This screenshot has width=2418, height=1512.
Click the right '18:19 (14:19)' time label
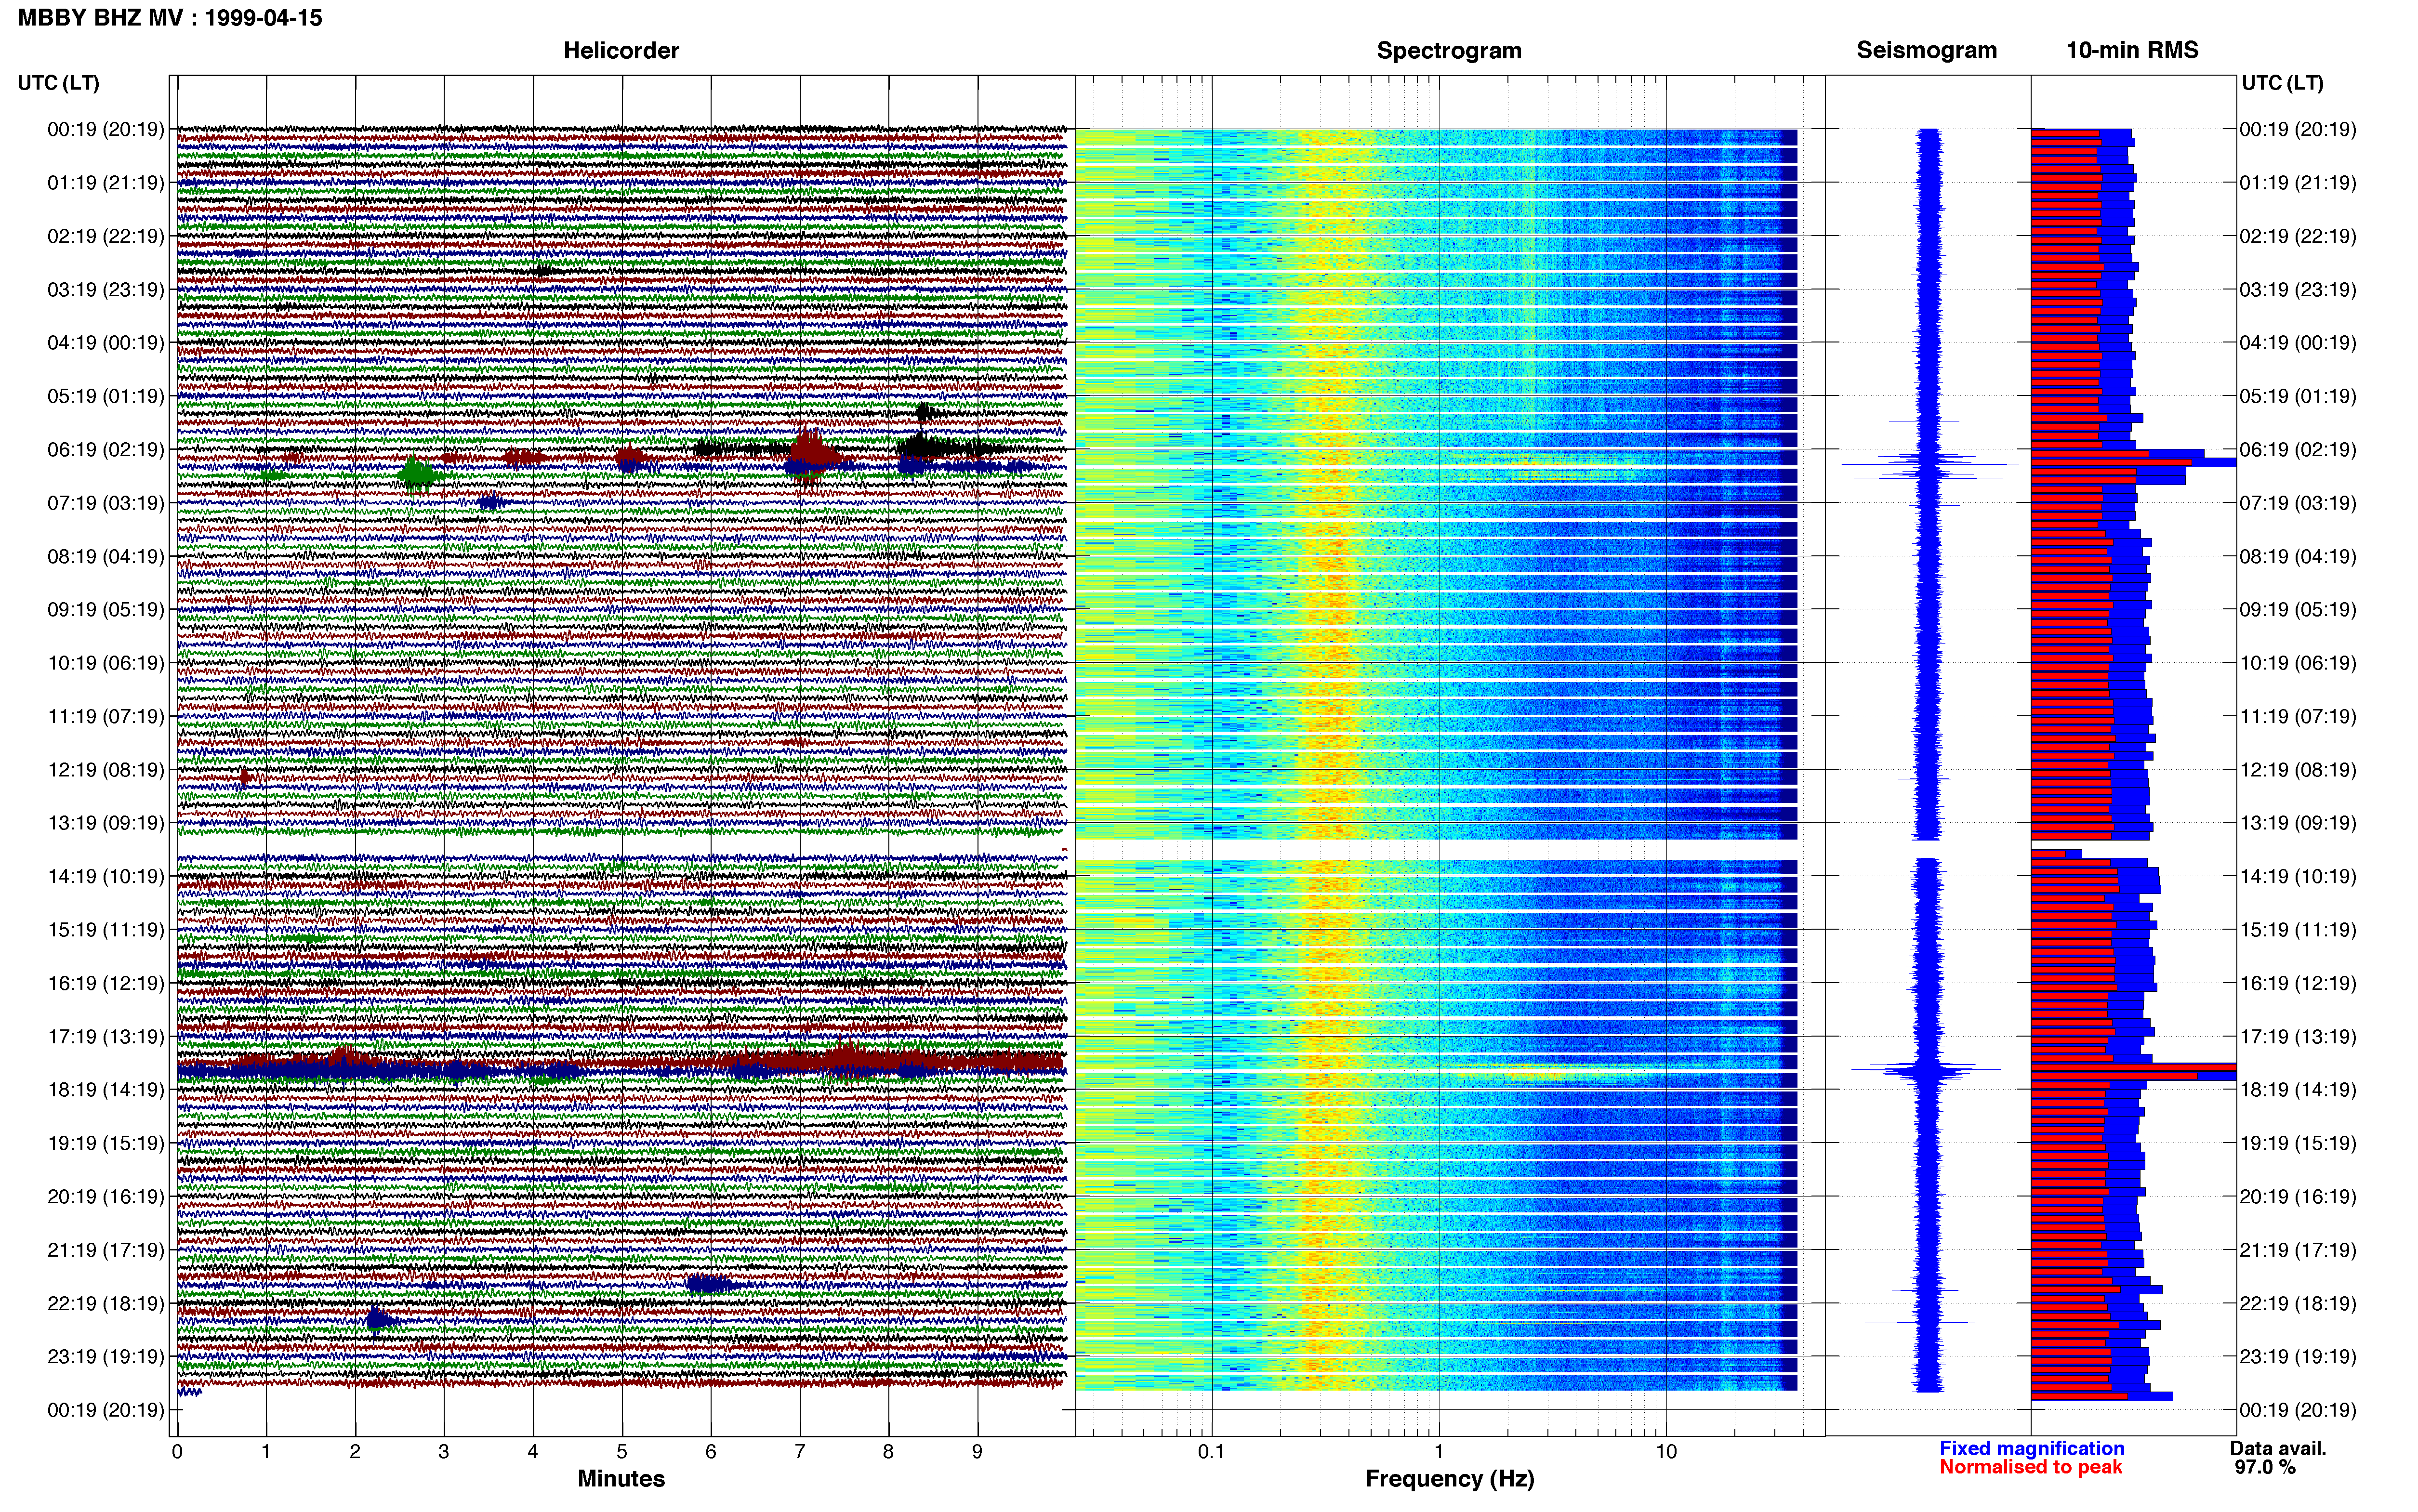tap(2298, 1090)
